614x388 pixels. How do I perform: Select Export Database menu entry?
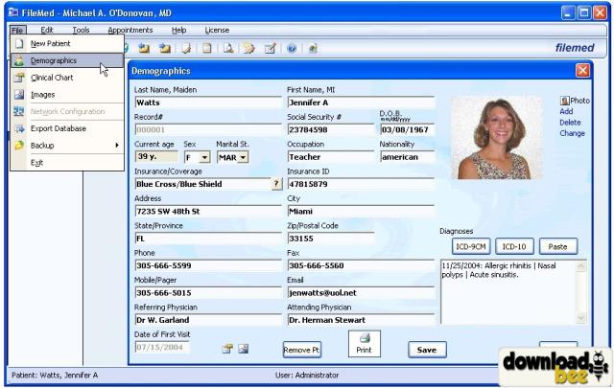[59, 128]
